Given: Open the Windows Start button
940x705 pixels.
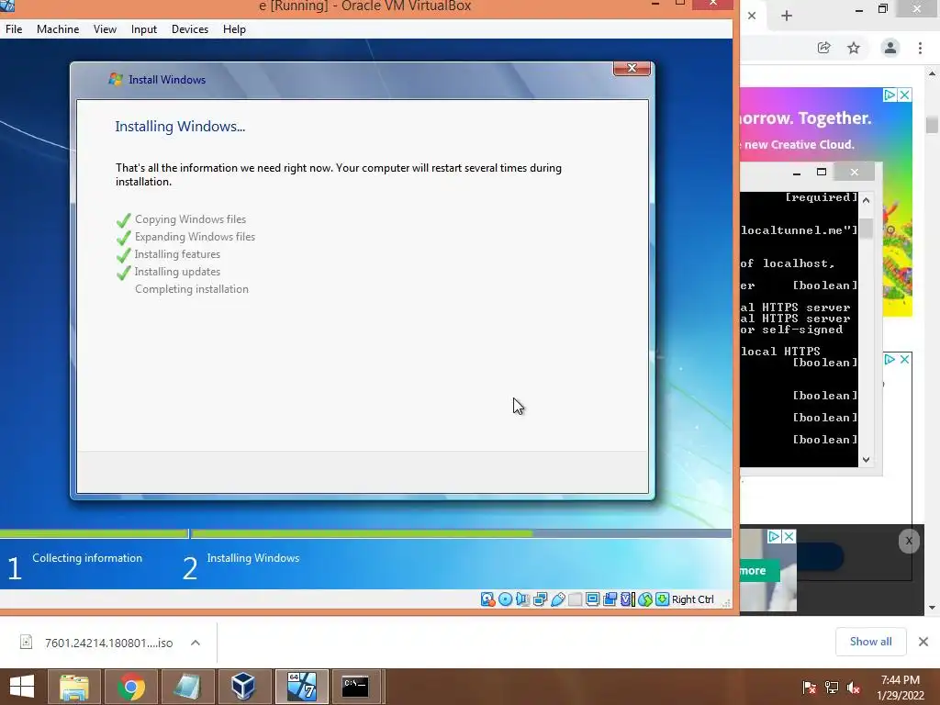Looking at the screenshot, I should point(22,687).
